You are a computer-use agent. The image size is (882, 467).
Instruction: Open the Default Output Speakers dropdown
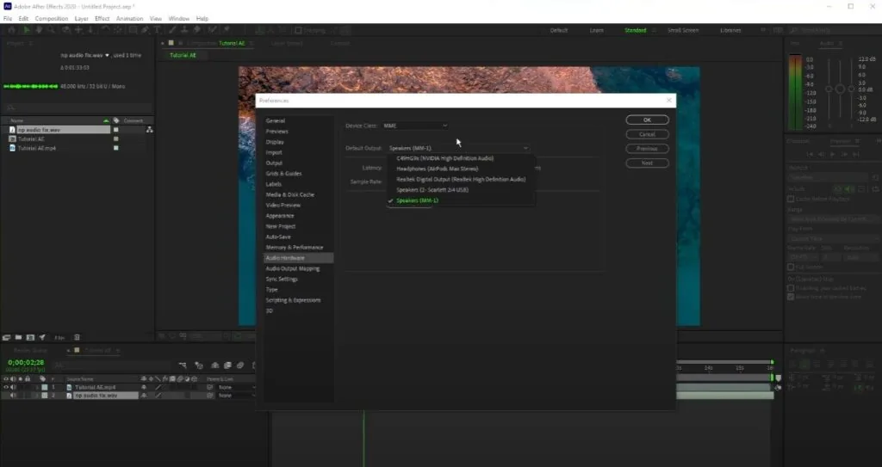point(458,149)
